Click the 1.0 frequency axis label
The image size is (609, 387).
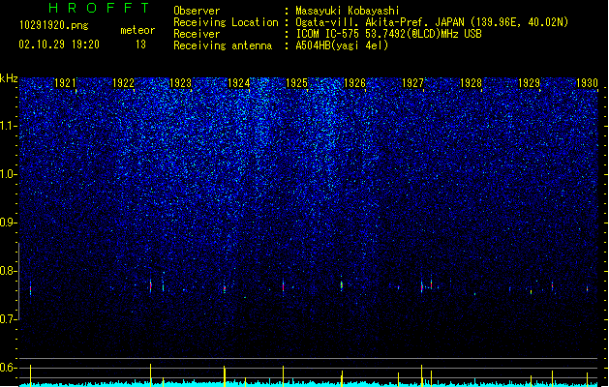[9, 174]
